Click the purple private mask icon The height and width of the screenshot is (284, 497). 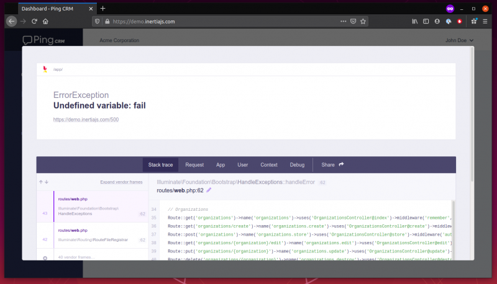[450, 9]
